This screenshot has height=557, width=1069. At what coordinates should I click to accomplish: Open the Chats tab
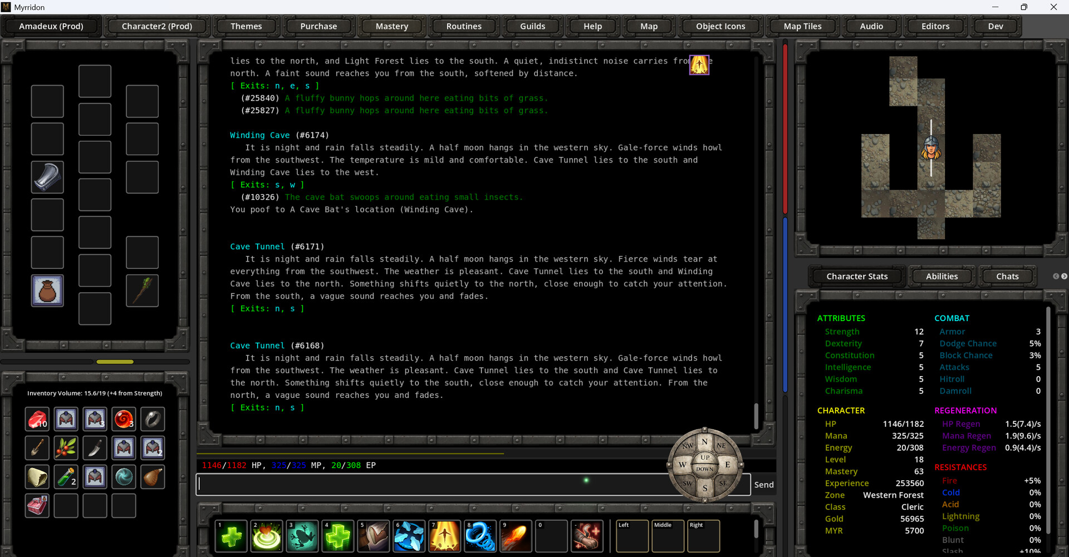[x=1007, y=276]
